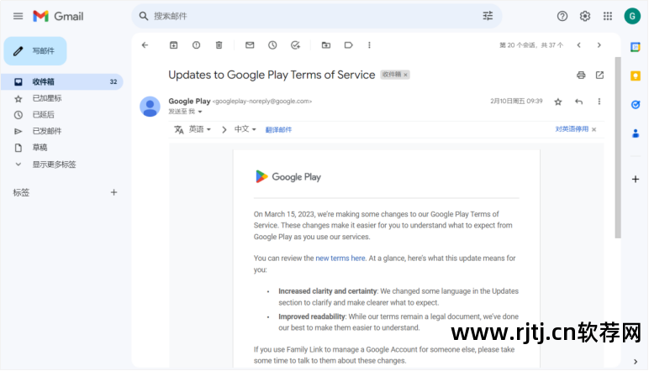Click the sender name Google Play
The height and width of the screenshot is (371, 649).
(x=189, y=102)
